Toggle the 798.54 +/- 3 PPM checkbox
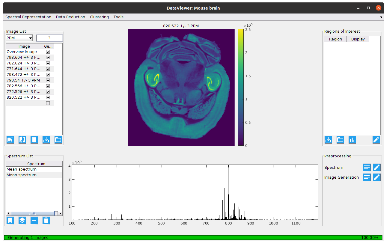This screenshot has height=244, width=387. 48,80
